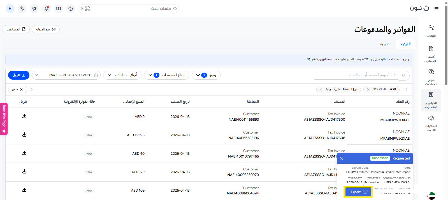Switch to the monthly tab
The width and height of the screenshot is (448, 200).
click(386, 44)
